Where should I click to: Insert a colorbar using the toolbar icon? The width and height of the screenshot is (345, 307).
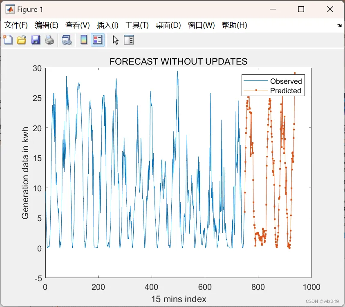coord(84,40)
